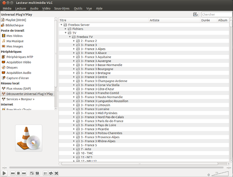Select Périphériques MTP icon
The height and width of the screenshot is (177, 233).
click(4, 57)
